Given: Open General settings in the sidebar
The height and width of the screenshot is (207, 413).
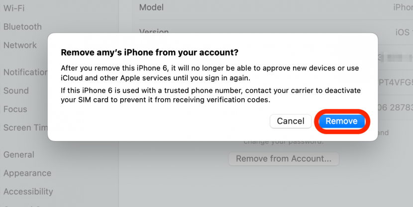Looking at the screenshot, I should tap(19, 154).
